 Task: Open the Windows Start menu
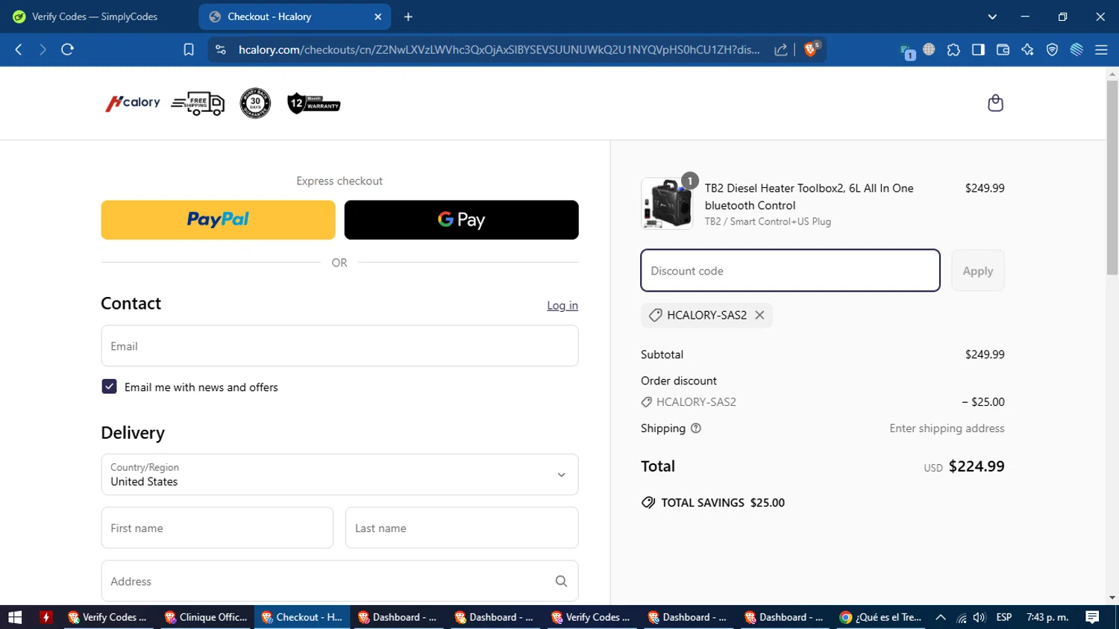[x=15, y=617]
